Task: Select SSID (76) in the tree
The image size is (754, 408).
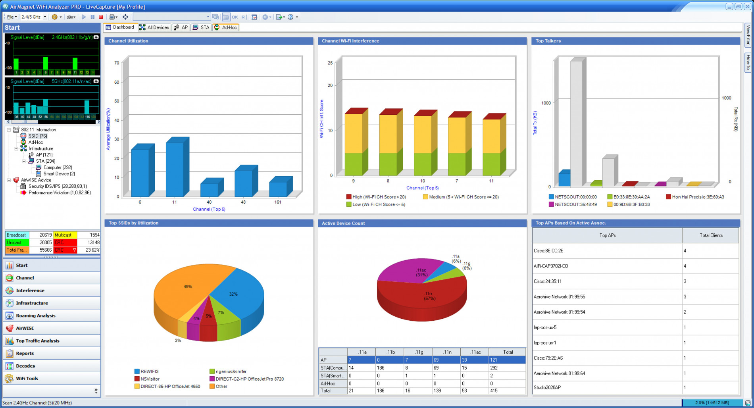Action: tap(38, 136)
